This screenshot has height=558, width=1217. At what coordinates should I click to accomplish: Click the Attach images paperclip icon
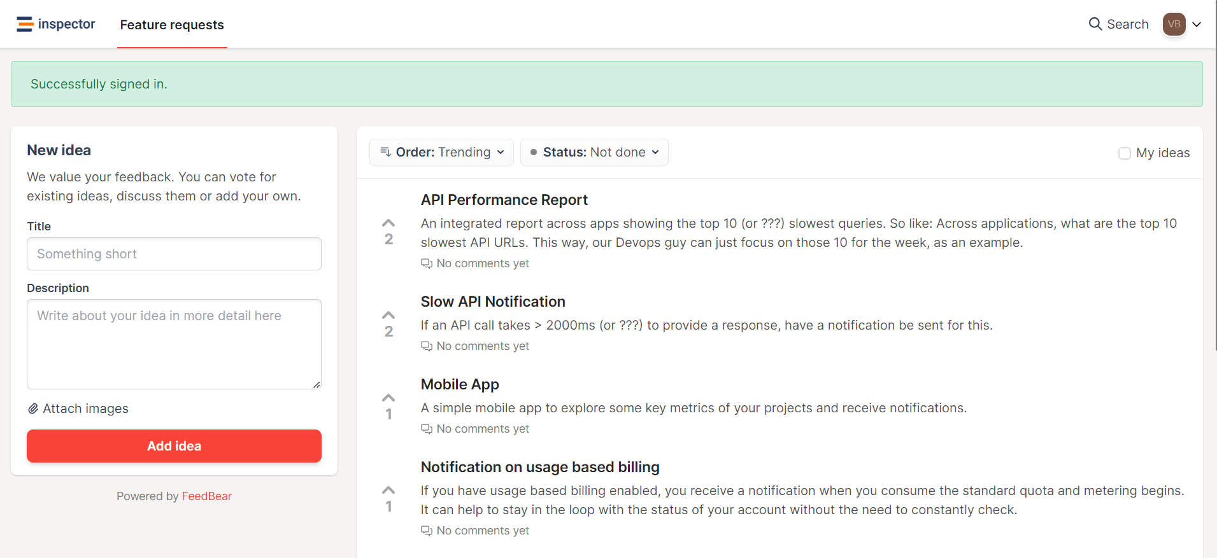click(x=33, y=408)
